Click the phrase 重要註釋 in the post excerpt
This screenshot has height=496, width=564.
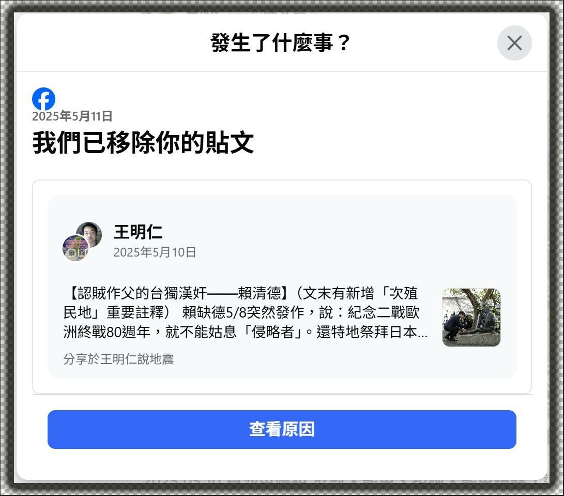135,312
